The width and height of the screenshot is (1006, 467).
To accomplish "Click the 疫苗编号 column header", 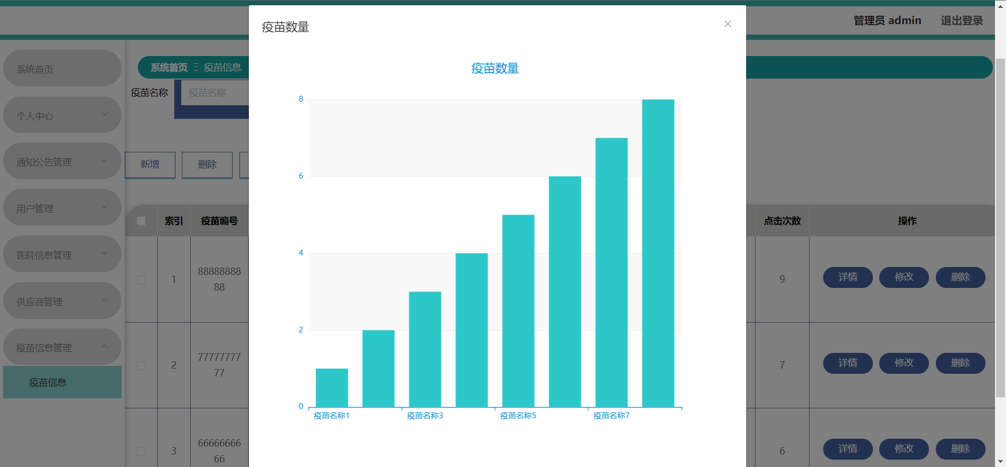I will [219, 221].
